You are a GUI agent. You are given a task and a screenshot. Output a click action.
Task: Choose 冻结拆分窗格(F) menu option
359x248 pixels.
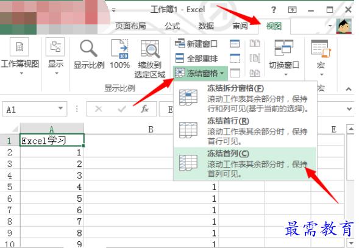245,98
